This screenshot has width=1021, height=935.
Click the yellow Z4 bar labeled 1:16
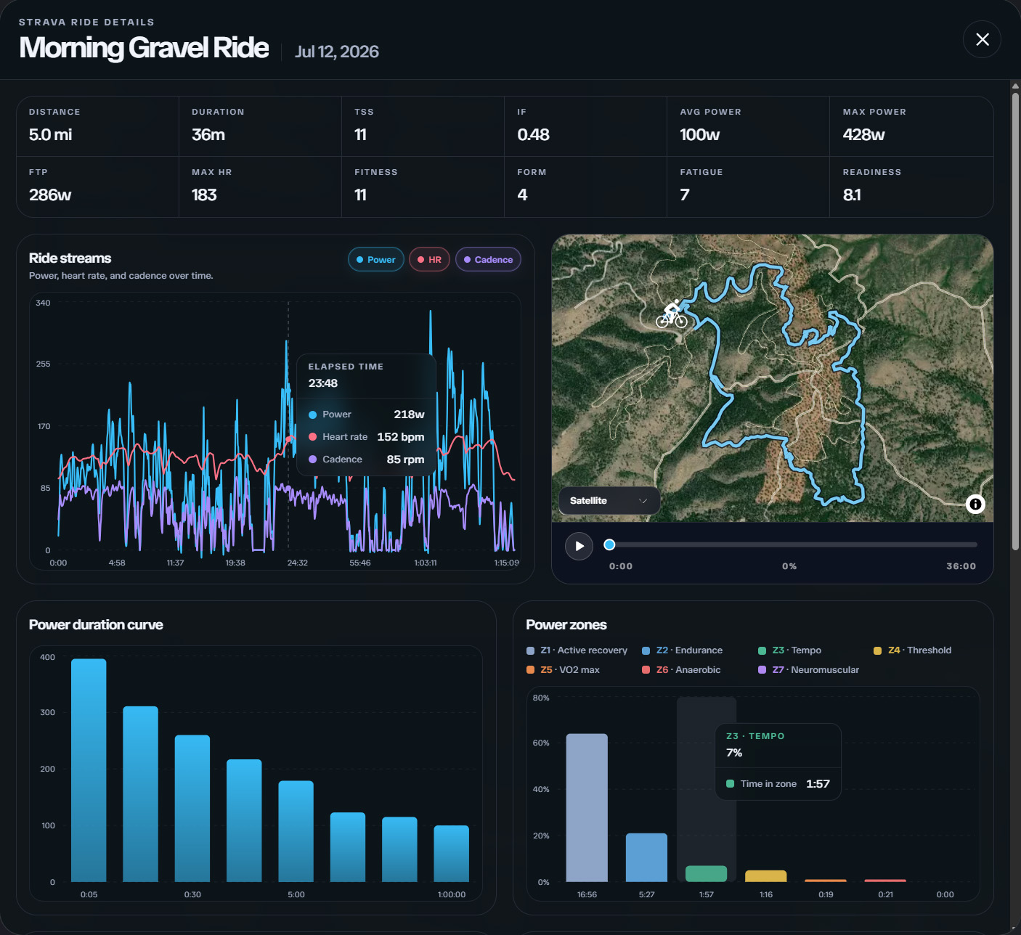point(766,876)
